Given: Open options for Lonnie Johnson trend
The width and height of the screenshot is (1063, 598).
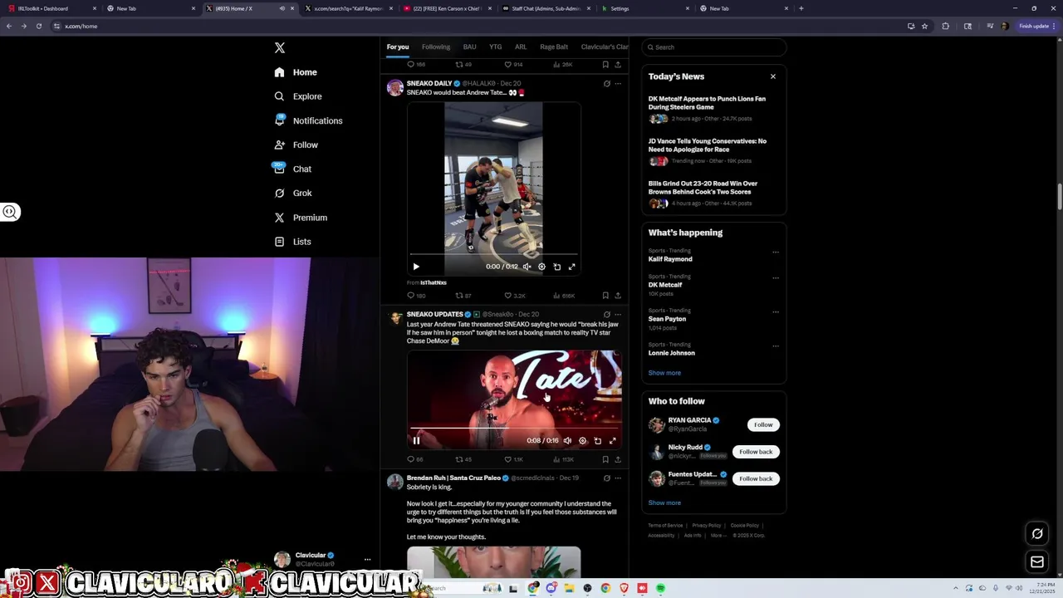Looking at the screenshot, I should click(776, 346).
